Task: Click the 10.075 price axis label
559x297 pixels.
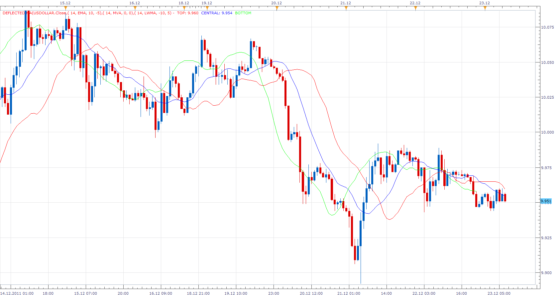Action: coord(547,27)
